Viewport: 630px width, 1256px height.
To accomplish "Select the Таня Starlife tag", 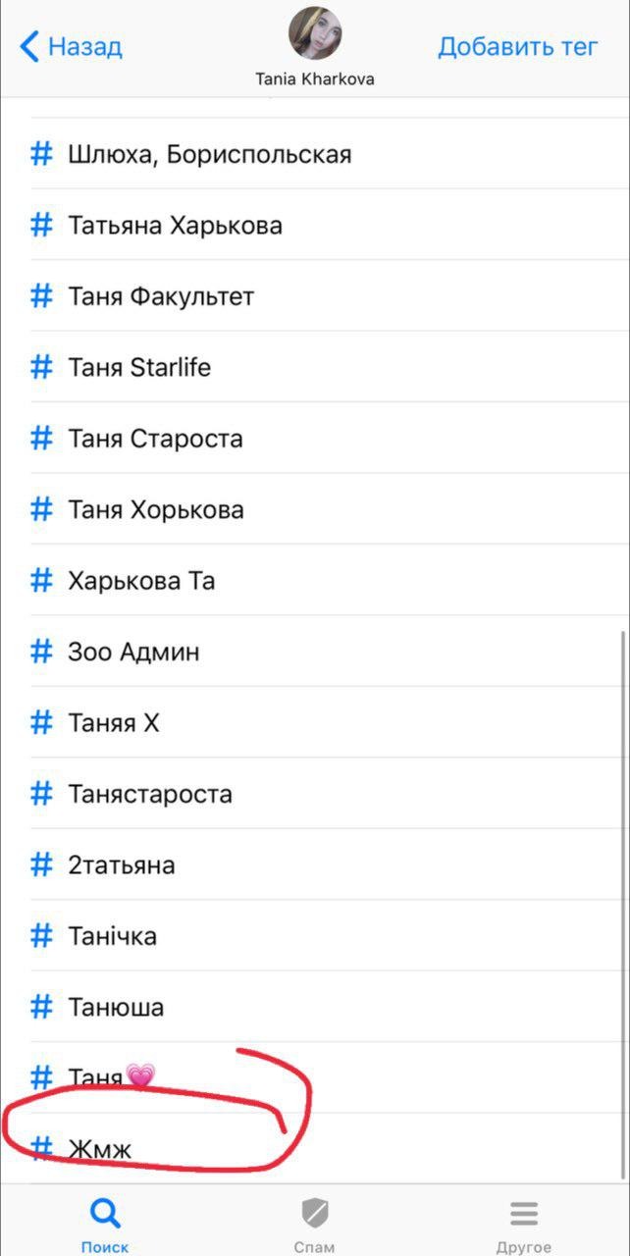I will coord(315,367).
